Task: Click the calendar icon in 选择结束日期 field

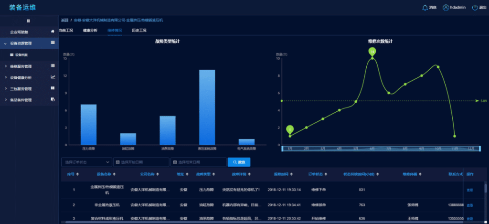Action: 175,162
